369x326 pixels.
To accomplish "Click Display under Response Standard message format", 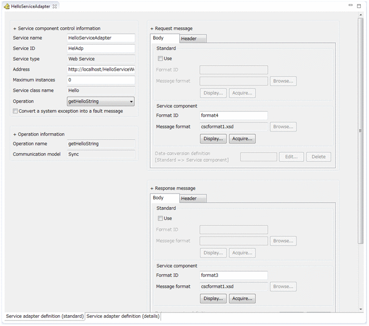I will tap(213, 253).
